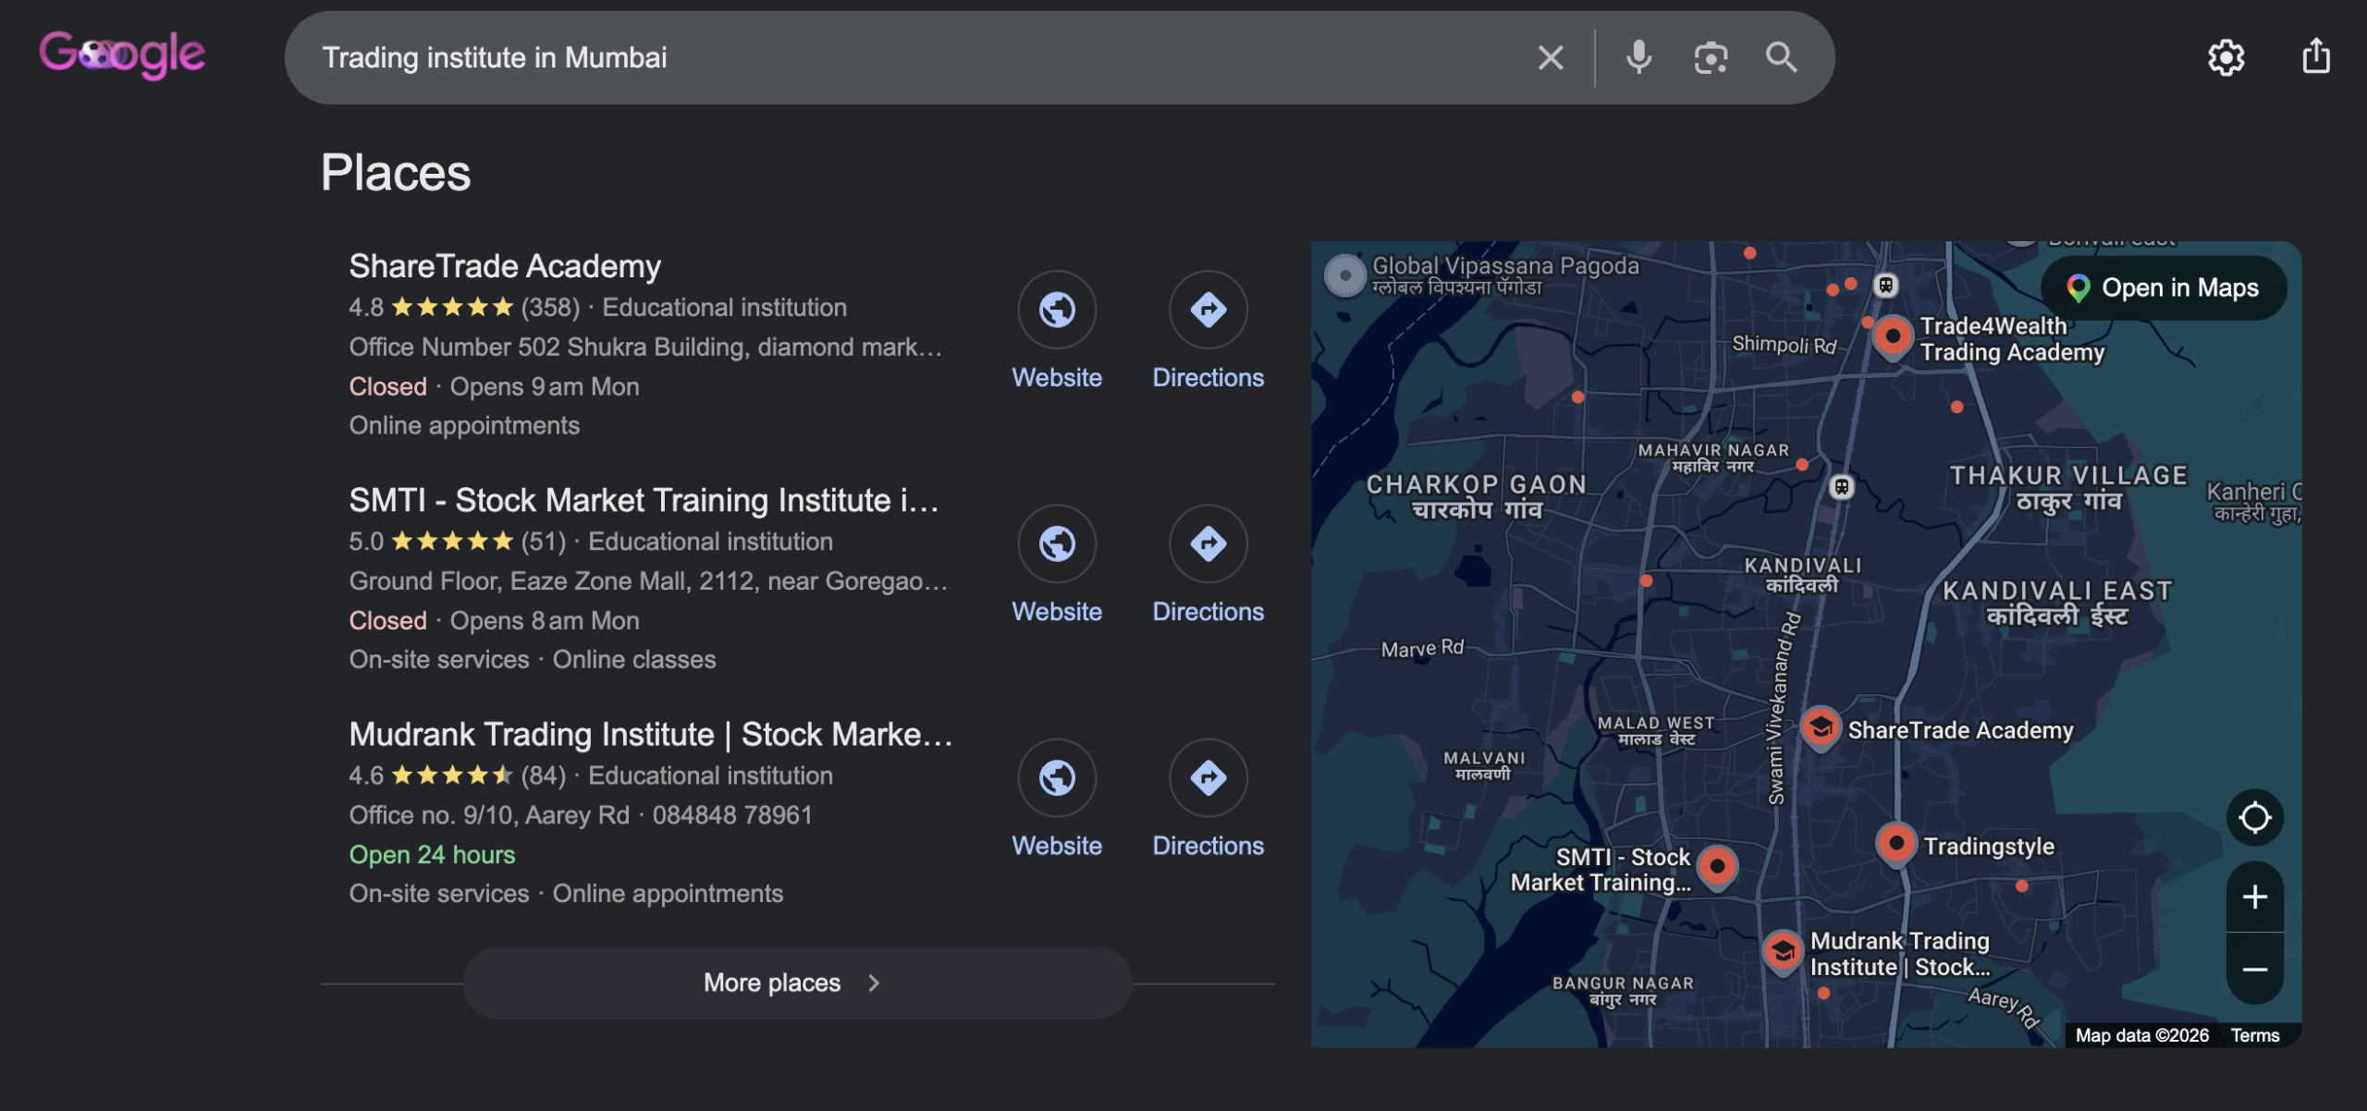The width and height of the screenshot is (2367, 1111).
Task: Click the Google logo
Action: click(x=122, y=55)
